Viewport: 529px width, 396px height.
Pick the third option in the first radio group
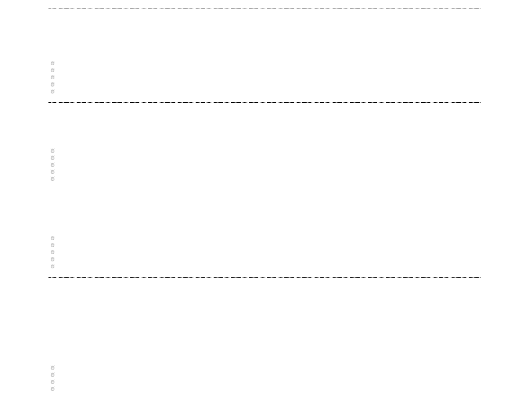(53, 77)
